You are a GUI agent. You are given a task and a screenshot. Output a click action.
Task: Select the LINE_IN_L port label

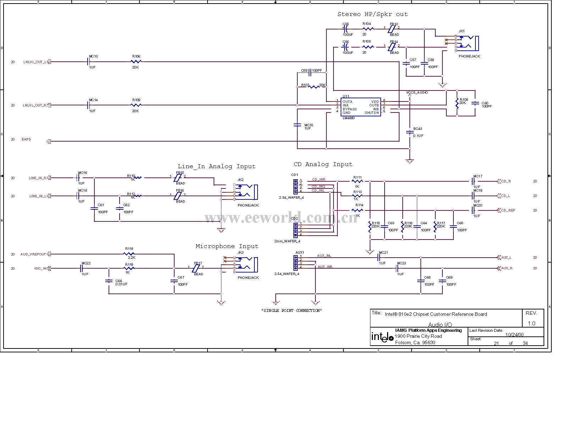click(37, 196)
